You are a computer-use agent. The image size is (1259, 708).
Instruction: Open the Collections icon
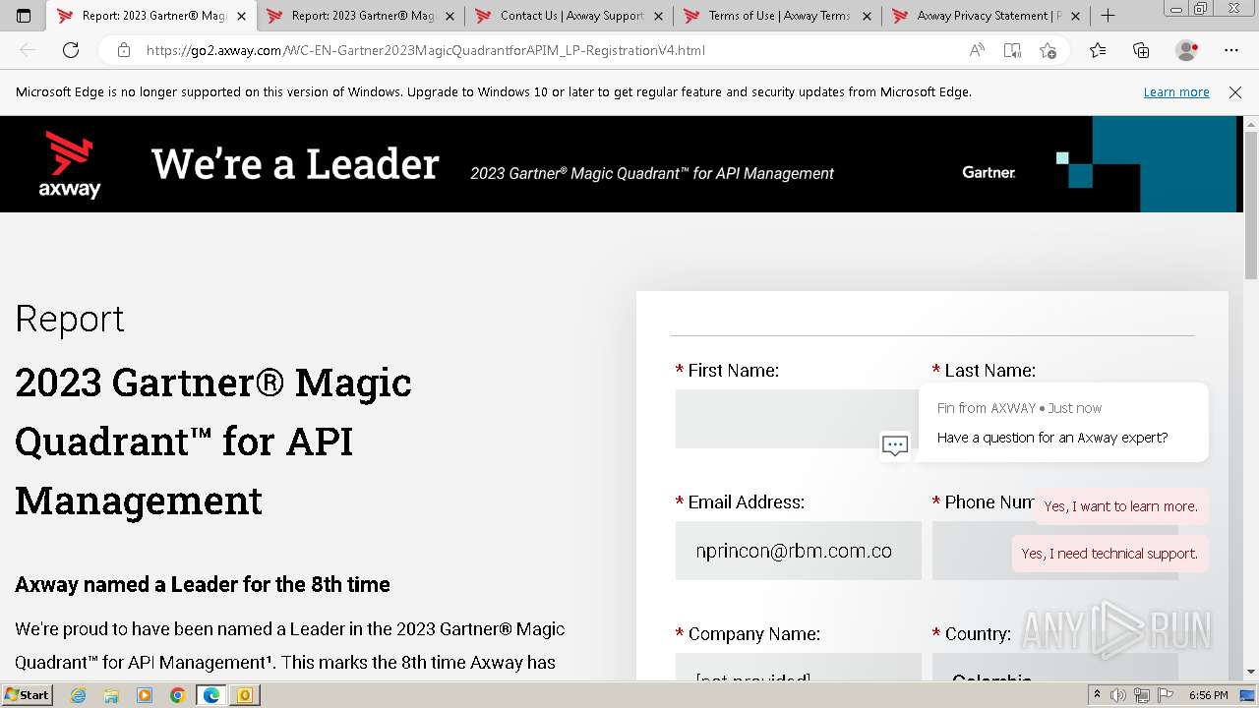click(x=1141, y=50)
